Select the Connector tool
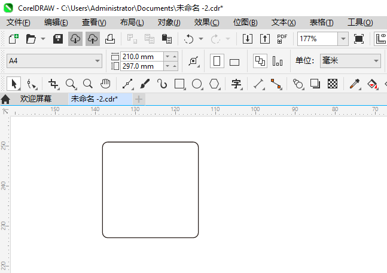Viewport: 387px width, 273px height. 276,84
